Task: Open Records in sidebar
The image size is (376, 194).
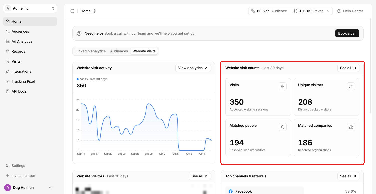Action: pos(30,51)
